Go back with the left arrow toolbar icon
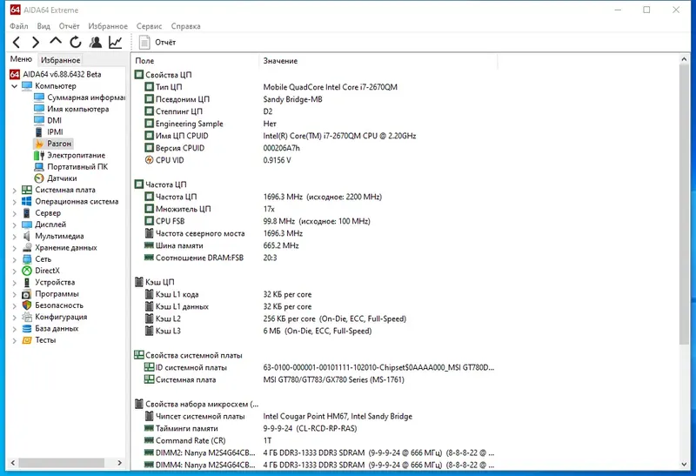 point(17,42)
